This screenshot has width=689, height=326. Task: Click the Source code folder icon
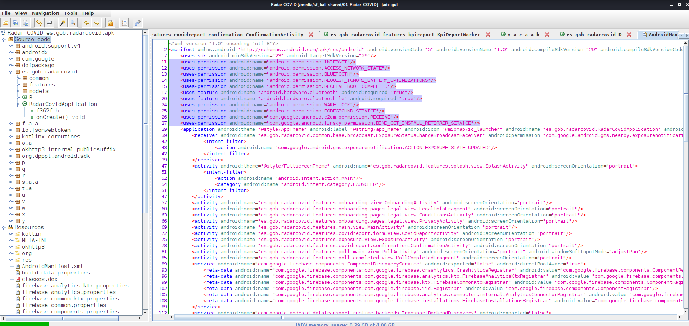10,39
